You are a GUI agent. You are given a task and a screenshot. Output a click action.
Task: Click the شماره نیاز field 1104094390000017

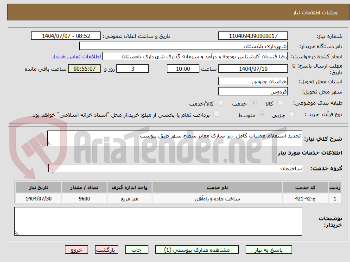pyautogui.click(x=253, y=36)
